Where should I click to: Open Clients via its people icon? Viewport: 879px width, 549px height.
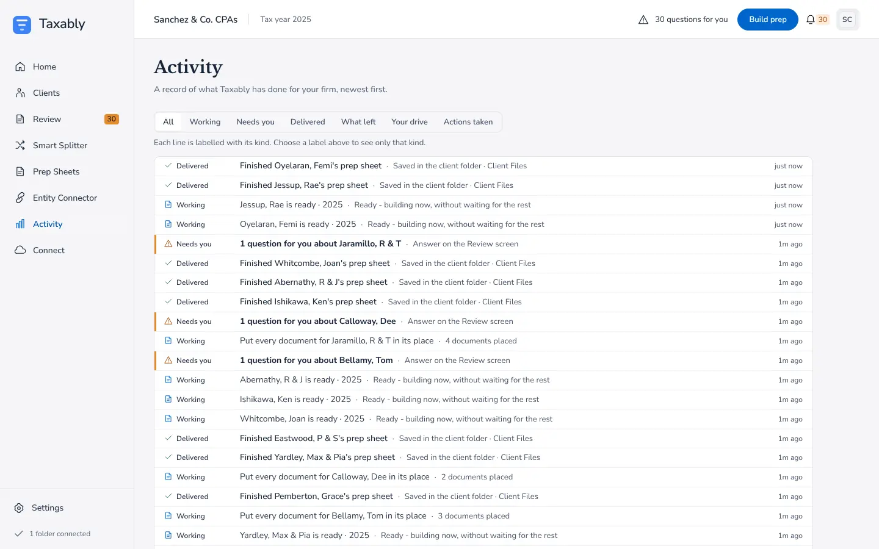[x=20, y=93]
